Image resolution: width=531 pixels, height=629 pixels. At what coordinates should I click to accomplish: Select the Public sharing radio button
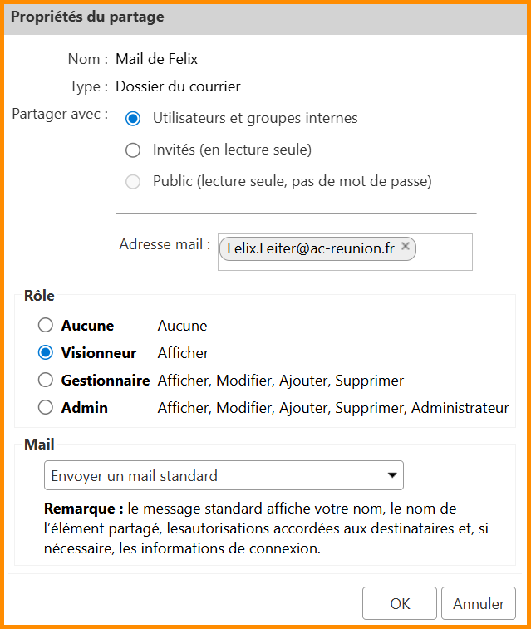132,181
